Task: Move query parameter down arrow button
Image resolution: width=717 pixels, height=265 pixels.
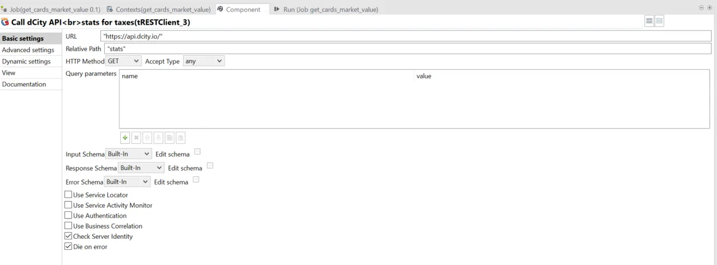Action: click(x=159, y=138)
